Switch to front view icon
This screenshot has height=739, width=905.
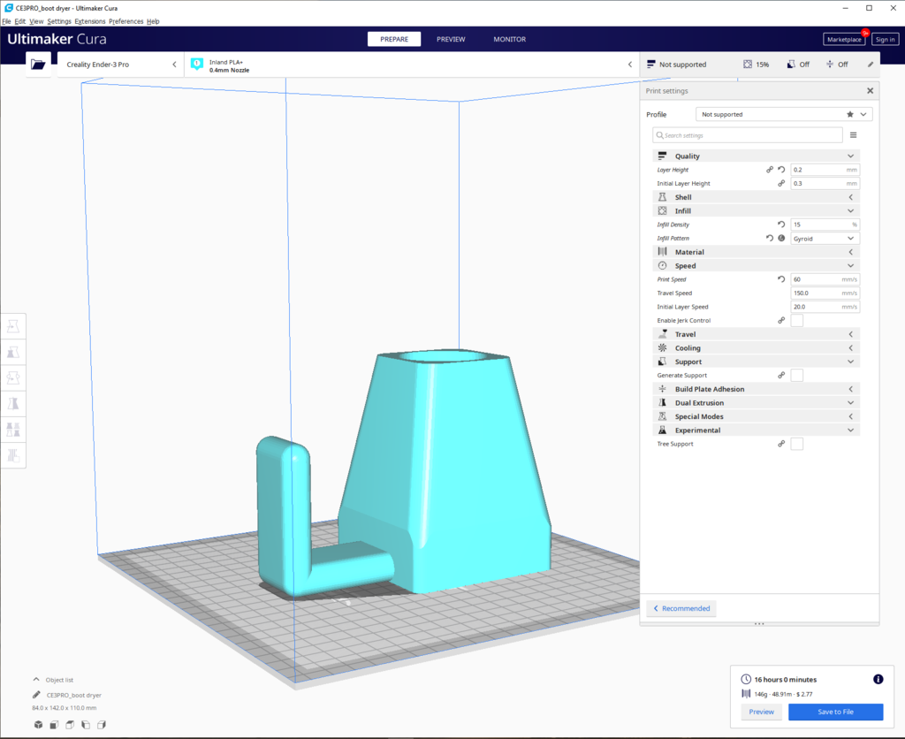pyautogui.click(x=54, y=725)
